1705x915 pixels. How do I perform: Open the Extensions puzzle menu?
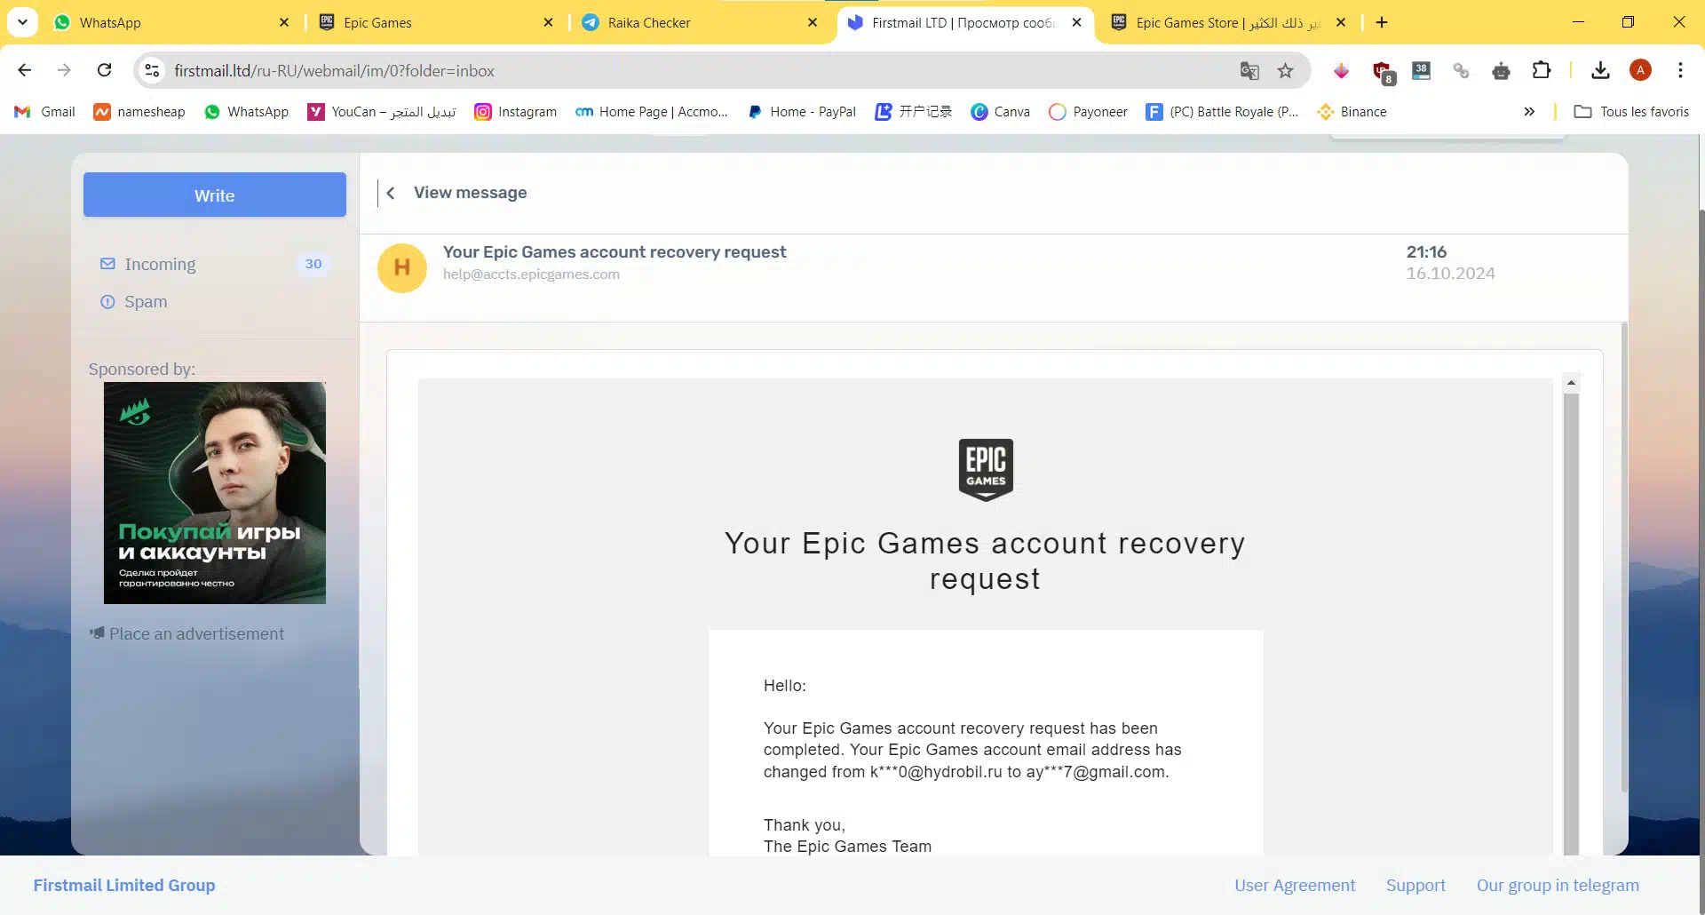(x=1542, y=70)
